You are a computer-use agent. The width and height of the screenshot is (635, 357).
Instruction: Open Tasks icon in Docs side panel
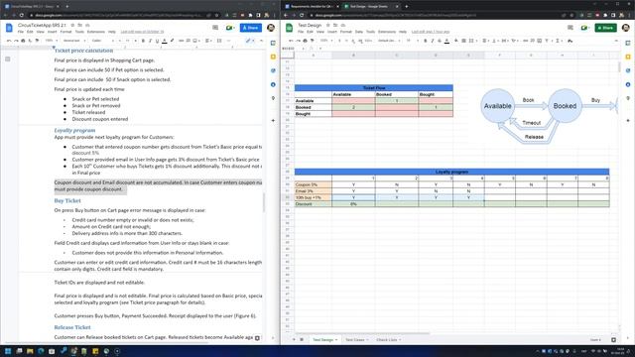click(273, 70)
